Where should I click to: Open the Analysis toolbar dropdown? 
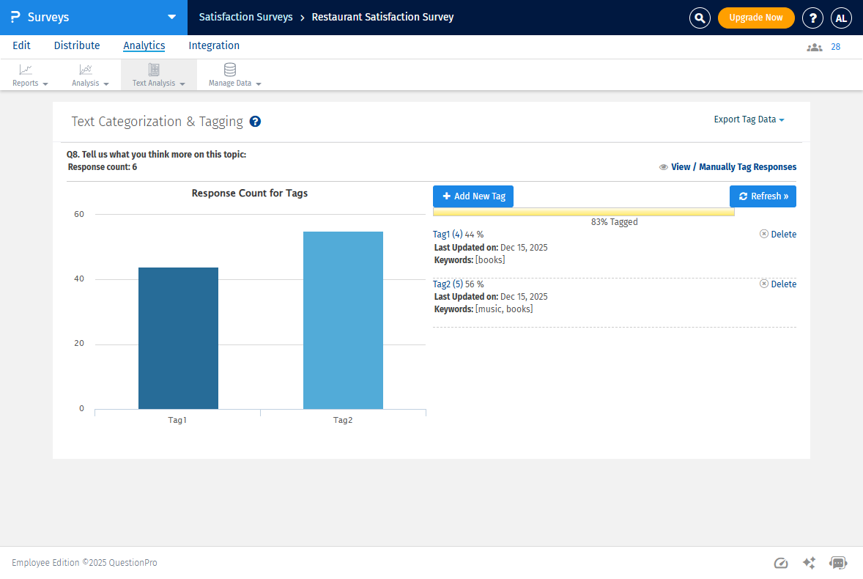point(90,75)
